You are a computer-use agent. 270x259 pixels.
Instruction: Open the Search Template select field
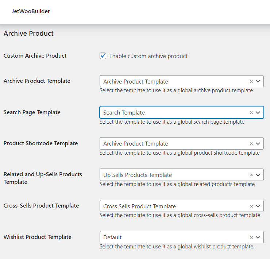coord(181,112)
